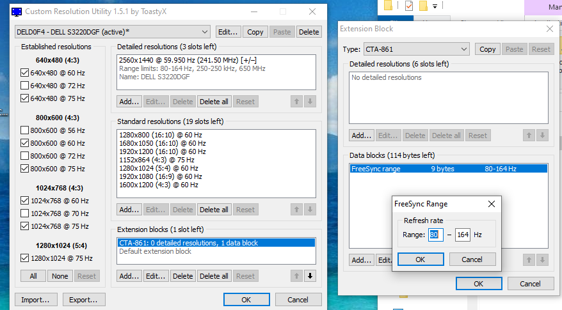Uncheck 1280x1024 @ 75 Hz resolution

[25, 258]
